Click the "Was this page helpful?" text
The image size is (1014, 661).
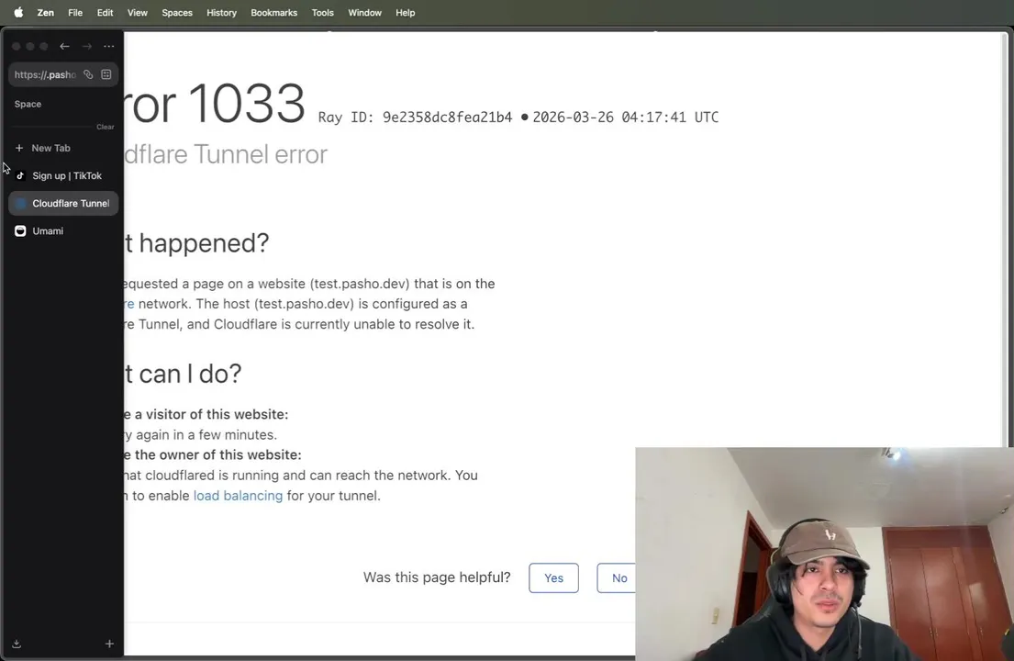click(x=437, y=577)
